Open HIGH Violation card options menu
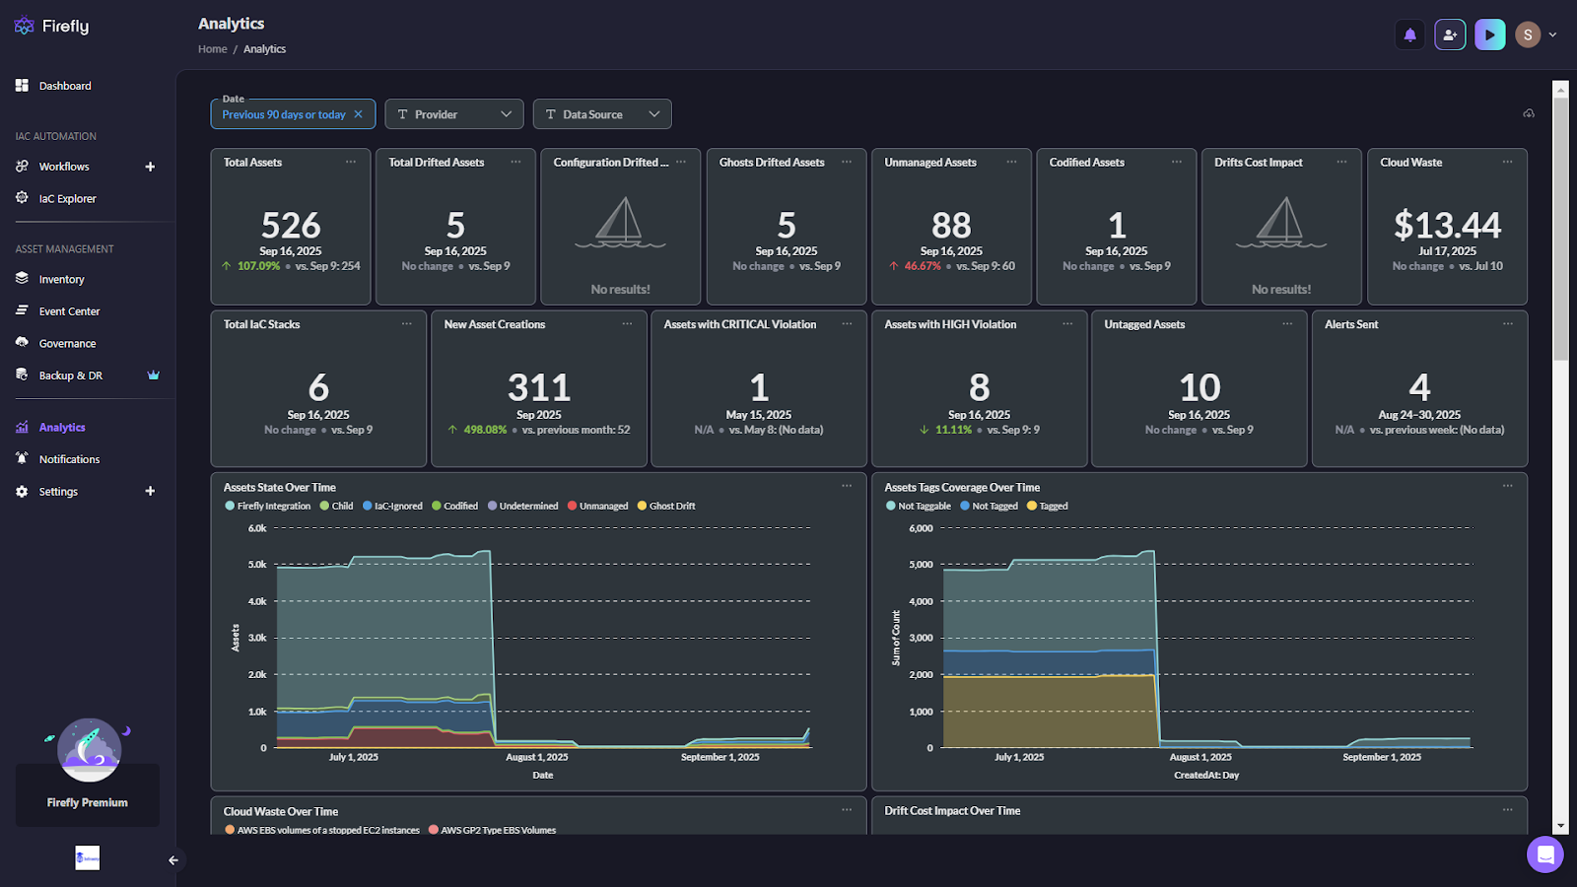The width and height of the screenshot is (1577, 887). tap(1067, 323)
